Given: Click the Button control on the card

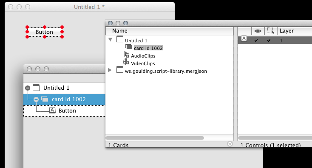Looking at the screenshot, I should pos(44,32).
